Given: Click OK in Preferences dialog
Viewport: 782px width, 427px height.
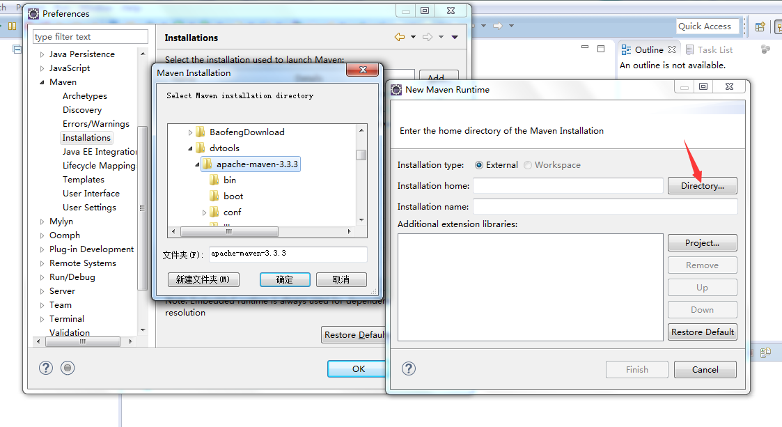Looking at the screenshot, I should (x=358, y=368).
